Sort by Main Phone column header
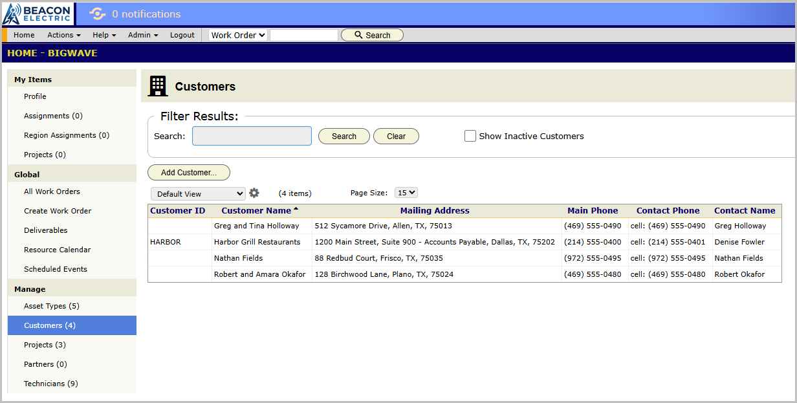This screenshot has height=403, width=797. click(x=593, y=210)
